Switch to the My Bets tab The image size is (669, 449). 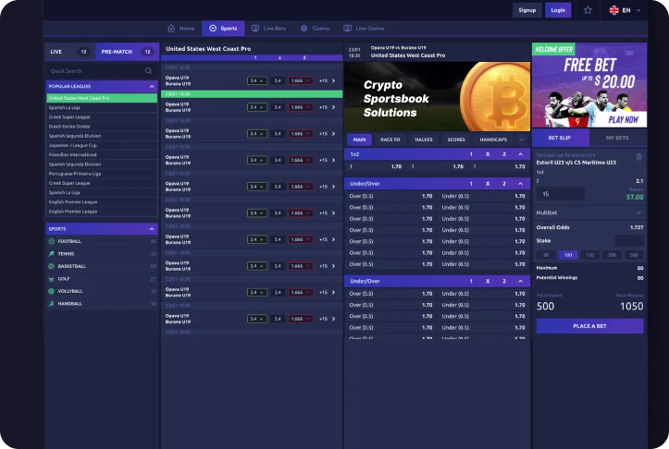617,138
